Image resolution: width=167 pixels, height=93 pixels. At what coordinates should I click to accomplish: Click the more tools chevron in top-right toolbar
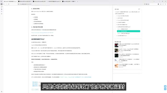pos(163,4)
